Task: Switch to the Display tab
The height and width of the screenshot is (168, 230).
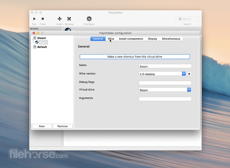Action: [153, 39]
